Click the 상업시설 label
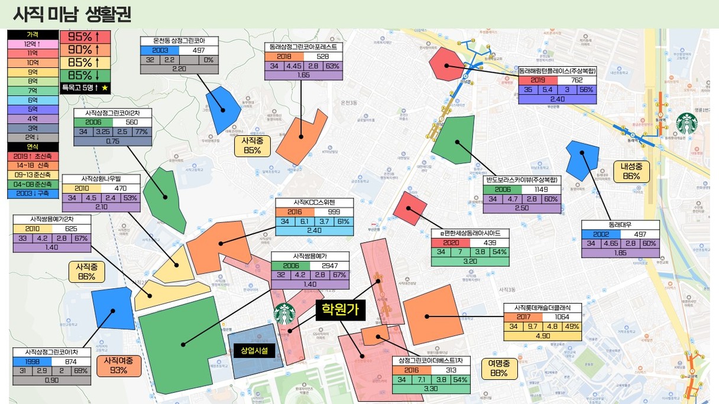The height and width of the screenshot is (404, 719). [255, 350]
